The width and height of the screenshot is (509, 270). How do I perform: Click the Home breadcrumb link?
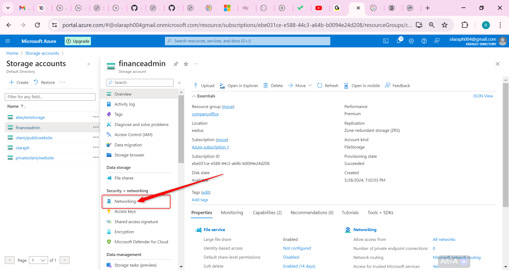click(12, 53)
